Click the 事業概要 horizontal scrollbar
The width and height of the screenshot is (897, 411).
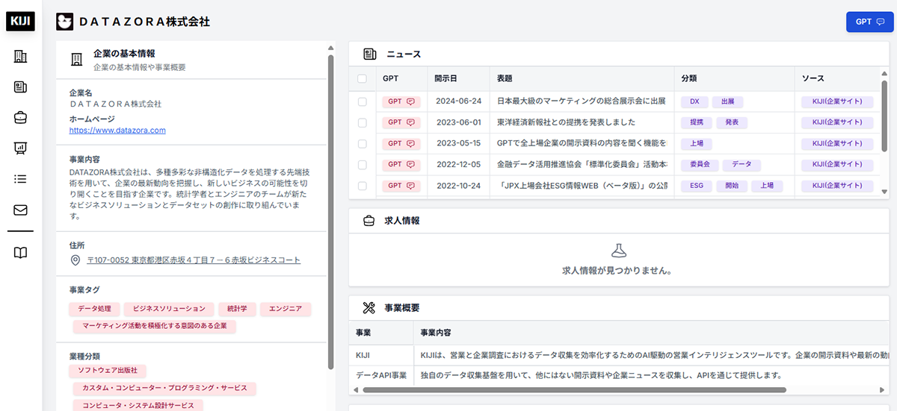coord(568,389)
